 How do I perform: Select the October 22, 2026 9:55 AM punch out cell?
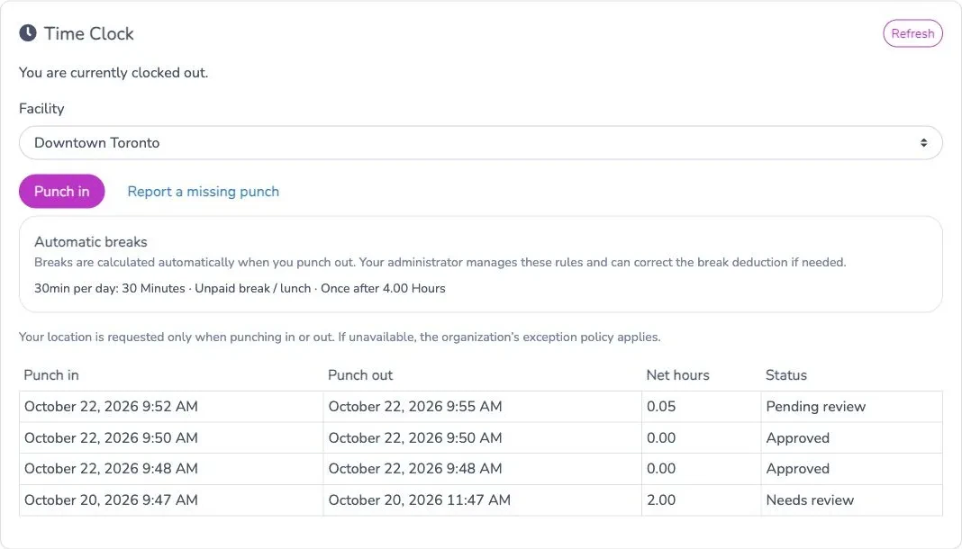(x=482, y=407)
